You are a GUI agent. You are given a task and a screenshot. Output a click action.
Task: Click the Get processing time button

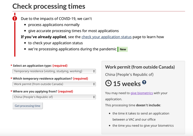click(x=28, y=106)
